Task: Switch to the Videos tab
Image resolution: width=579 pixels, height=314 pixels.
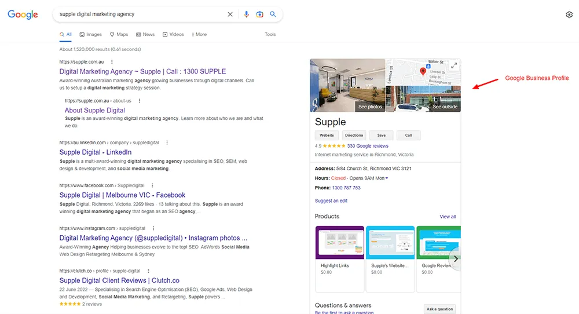Action: 173,34
